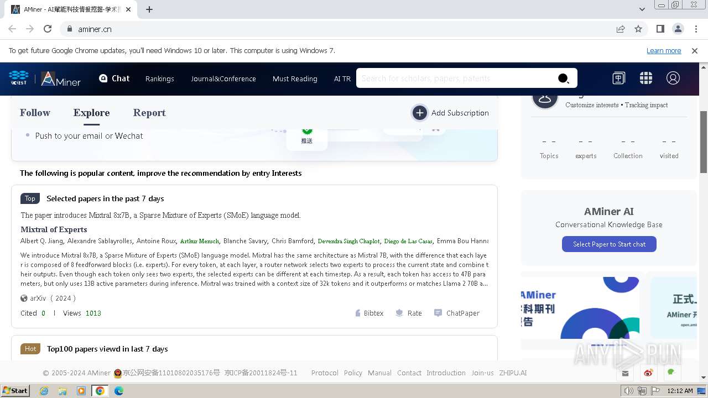Open the Mixtral of Experts paper title
This screenshot has width=708, height=398.
click(x=54, y=229)
